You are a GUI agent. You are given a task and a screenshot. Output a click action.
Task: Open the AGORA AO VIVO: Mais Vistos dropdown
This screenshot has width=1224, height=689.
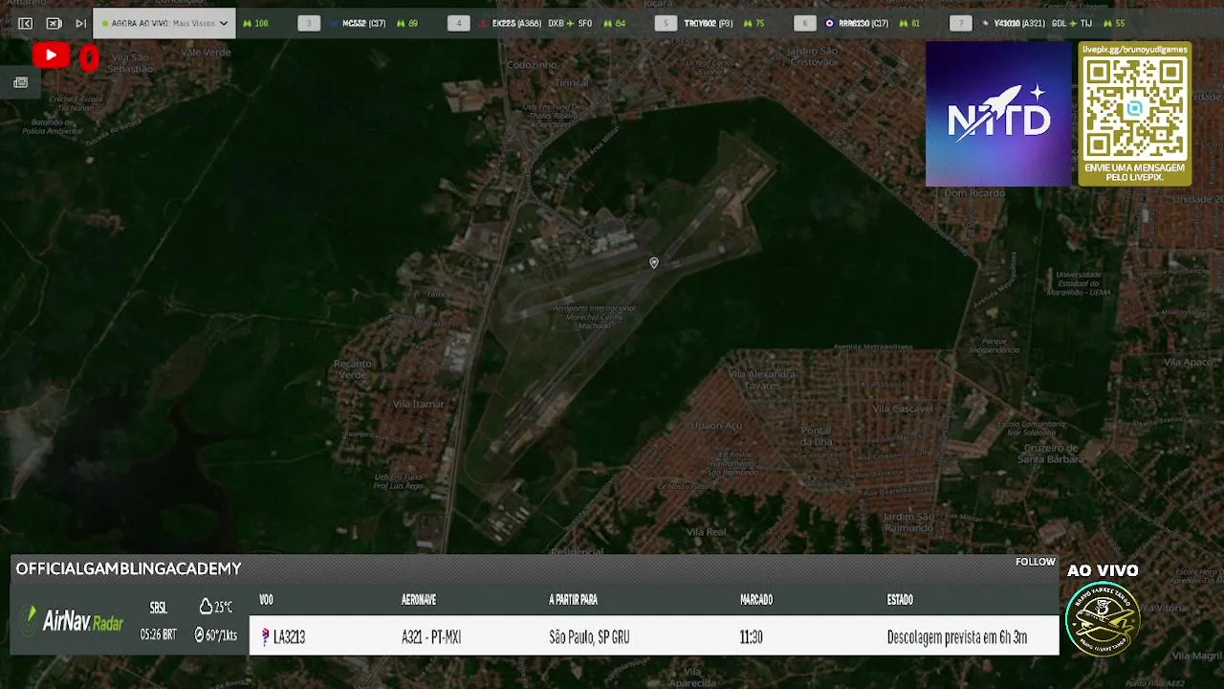pos(164,23)
